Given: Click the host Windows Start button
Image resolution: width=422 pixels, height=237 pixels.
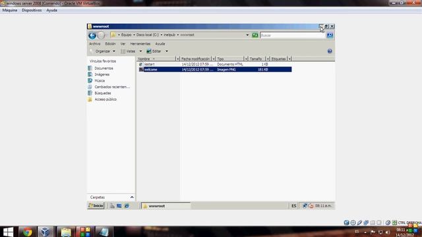Looking at the screenshot, I should click(8, 232).
